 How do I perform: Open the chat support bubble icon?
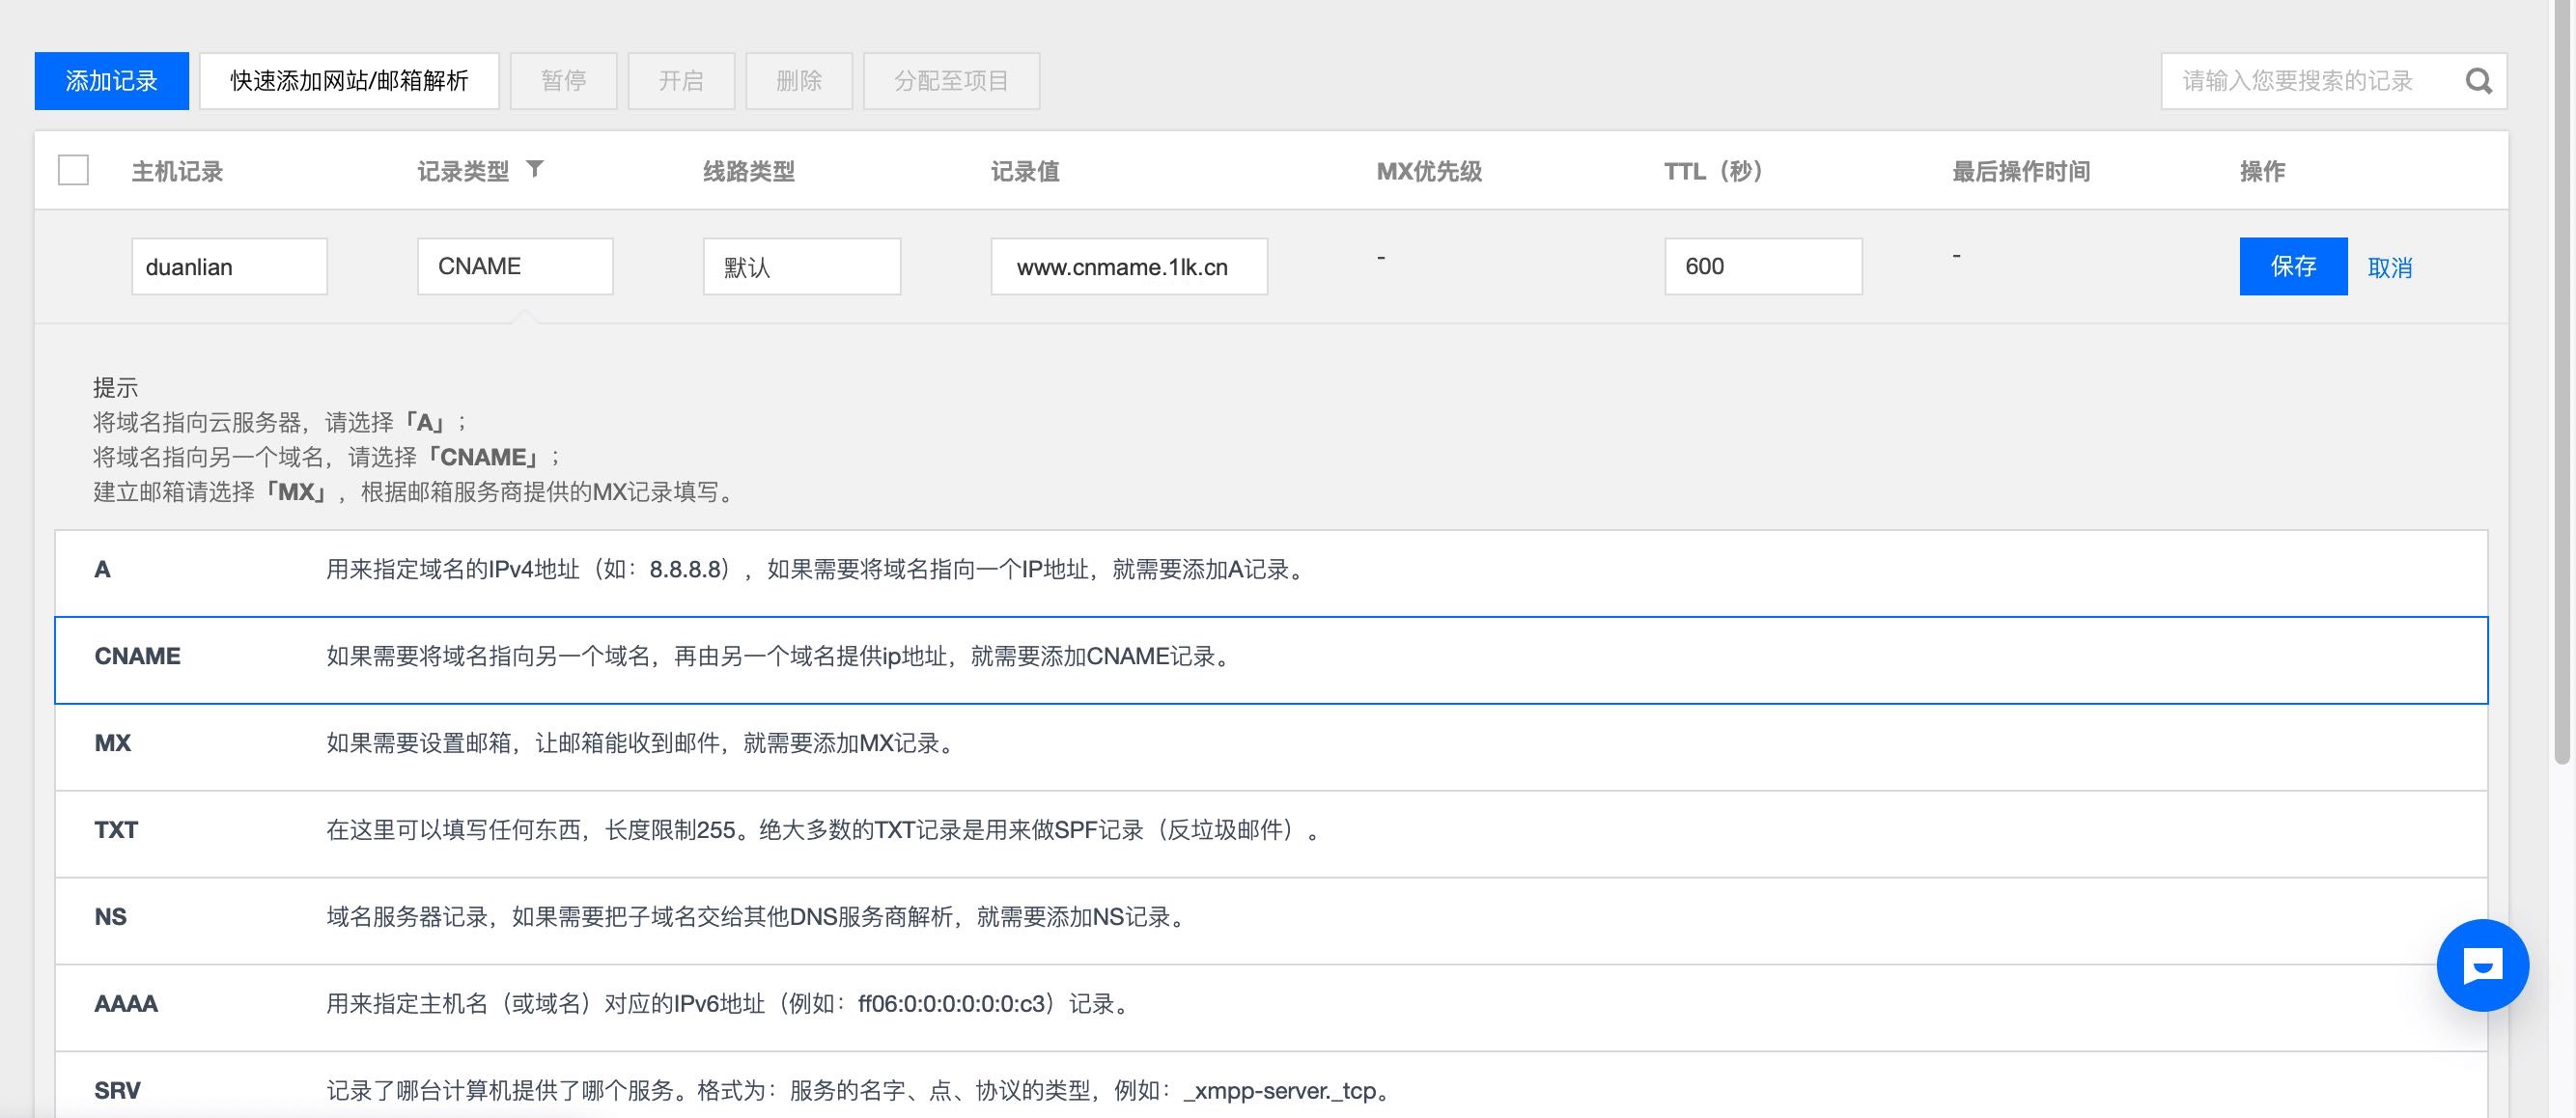[x=2482, y=965]
